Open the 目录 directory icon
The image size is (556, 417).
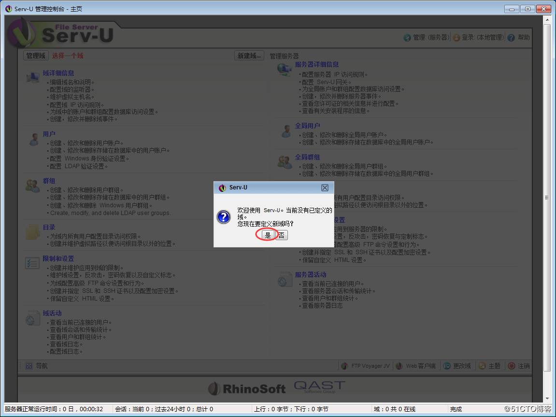pyautogui.click(x=33, y=232)
